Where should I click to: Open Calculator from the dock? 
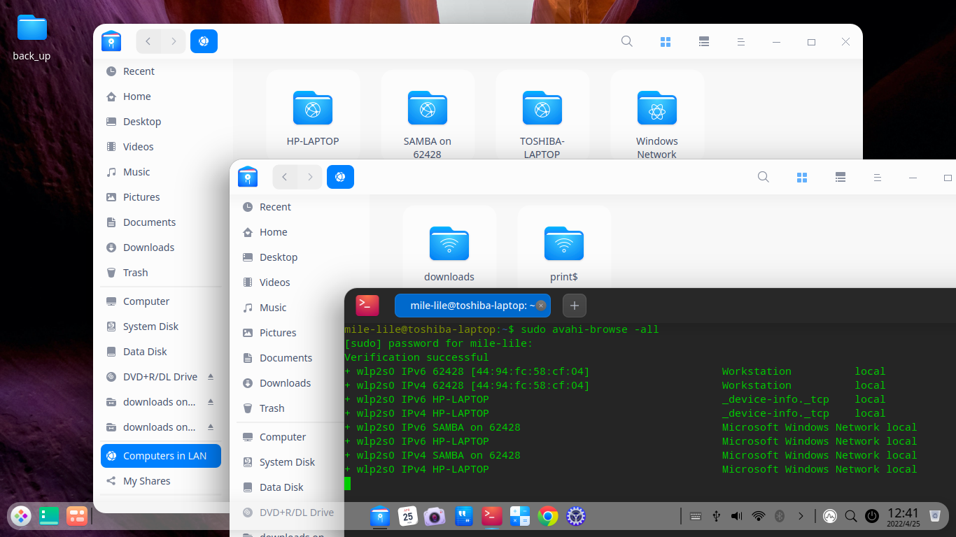pos(520,516)
